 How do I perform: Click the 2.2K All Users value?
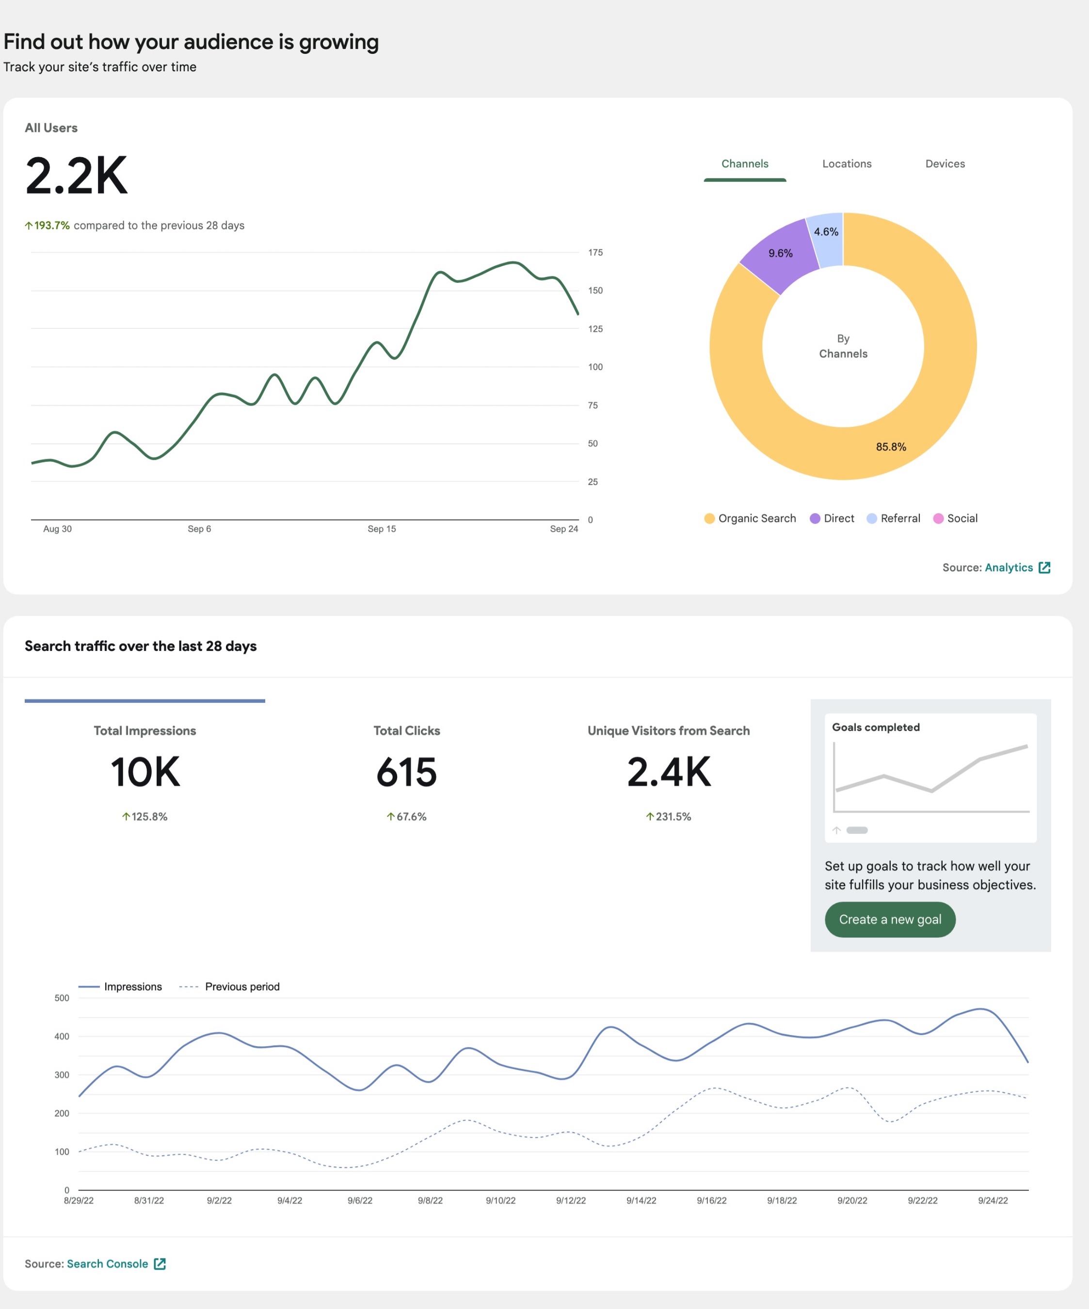[x=76, y=176]
